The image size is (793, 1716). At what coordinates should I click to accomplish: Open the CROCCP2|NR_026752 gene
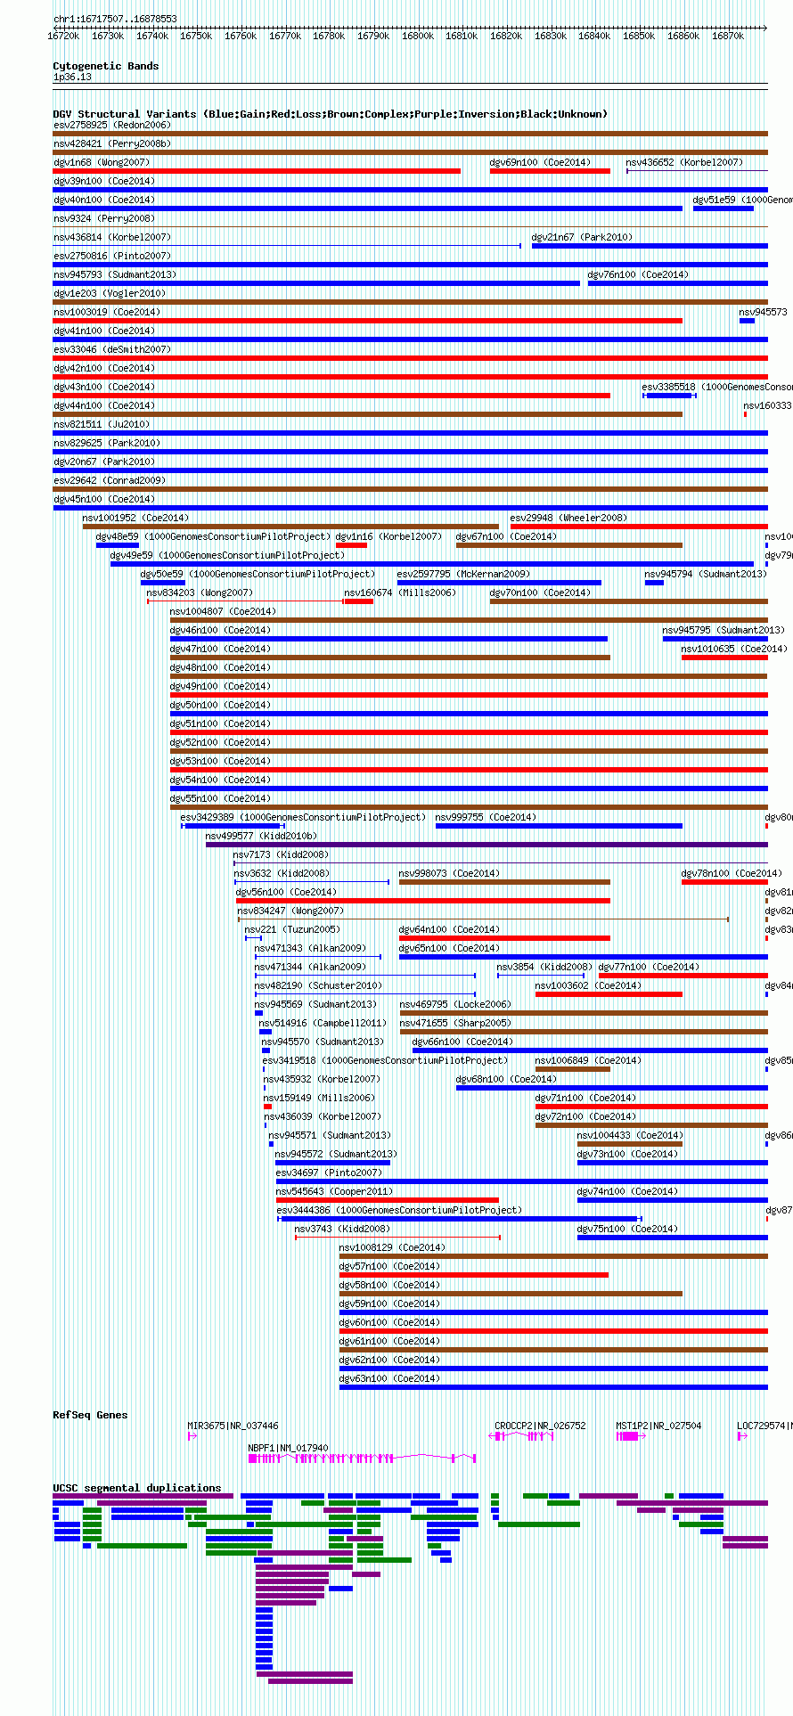pyautogui.click(x=541, y=1426)
